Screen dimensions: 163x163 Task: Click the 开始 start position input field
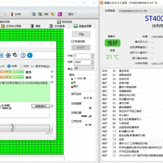pyautogui.click(x=82, y=56)
